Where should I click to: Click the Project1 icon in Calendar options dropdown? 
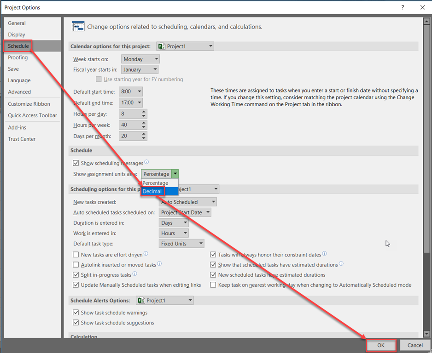point(161,46)
